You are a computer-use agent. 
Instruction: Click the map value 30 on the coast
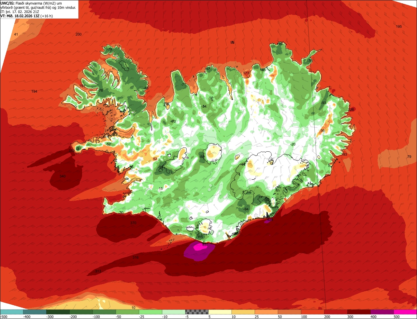[122, 213]
